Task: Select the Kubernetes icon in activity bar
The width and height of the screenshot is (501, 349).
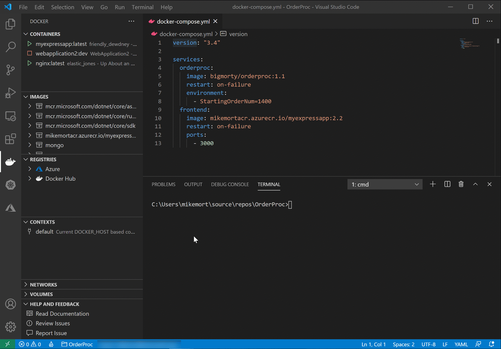Action: tap(10, 185)
